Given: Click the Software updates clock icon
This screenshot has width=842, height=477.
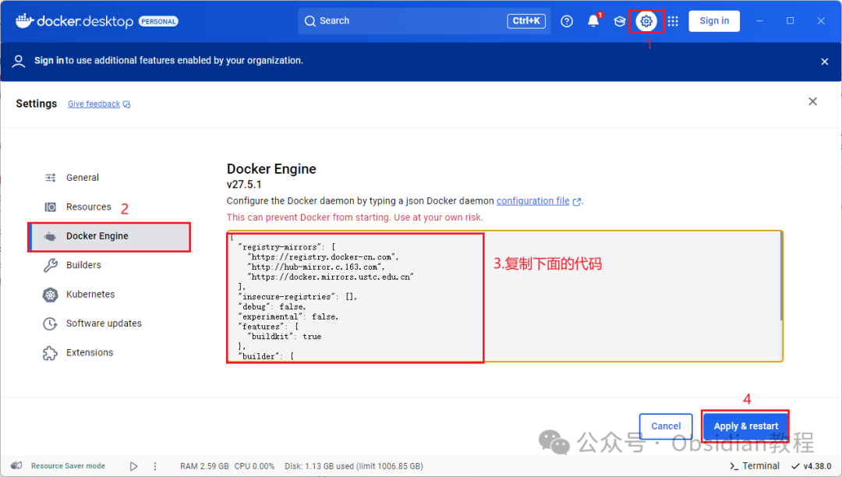Looking at the screenshot, I should pyautogui.click(x=51, y=323).
